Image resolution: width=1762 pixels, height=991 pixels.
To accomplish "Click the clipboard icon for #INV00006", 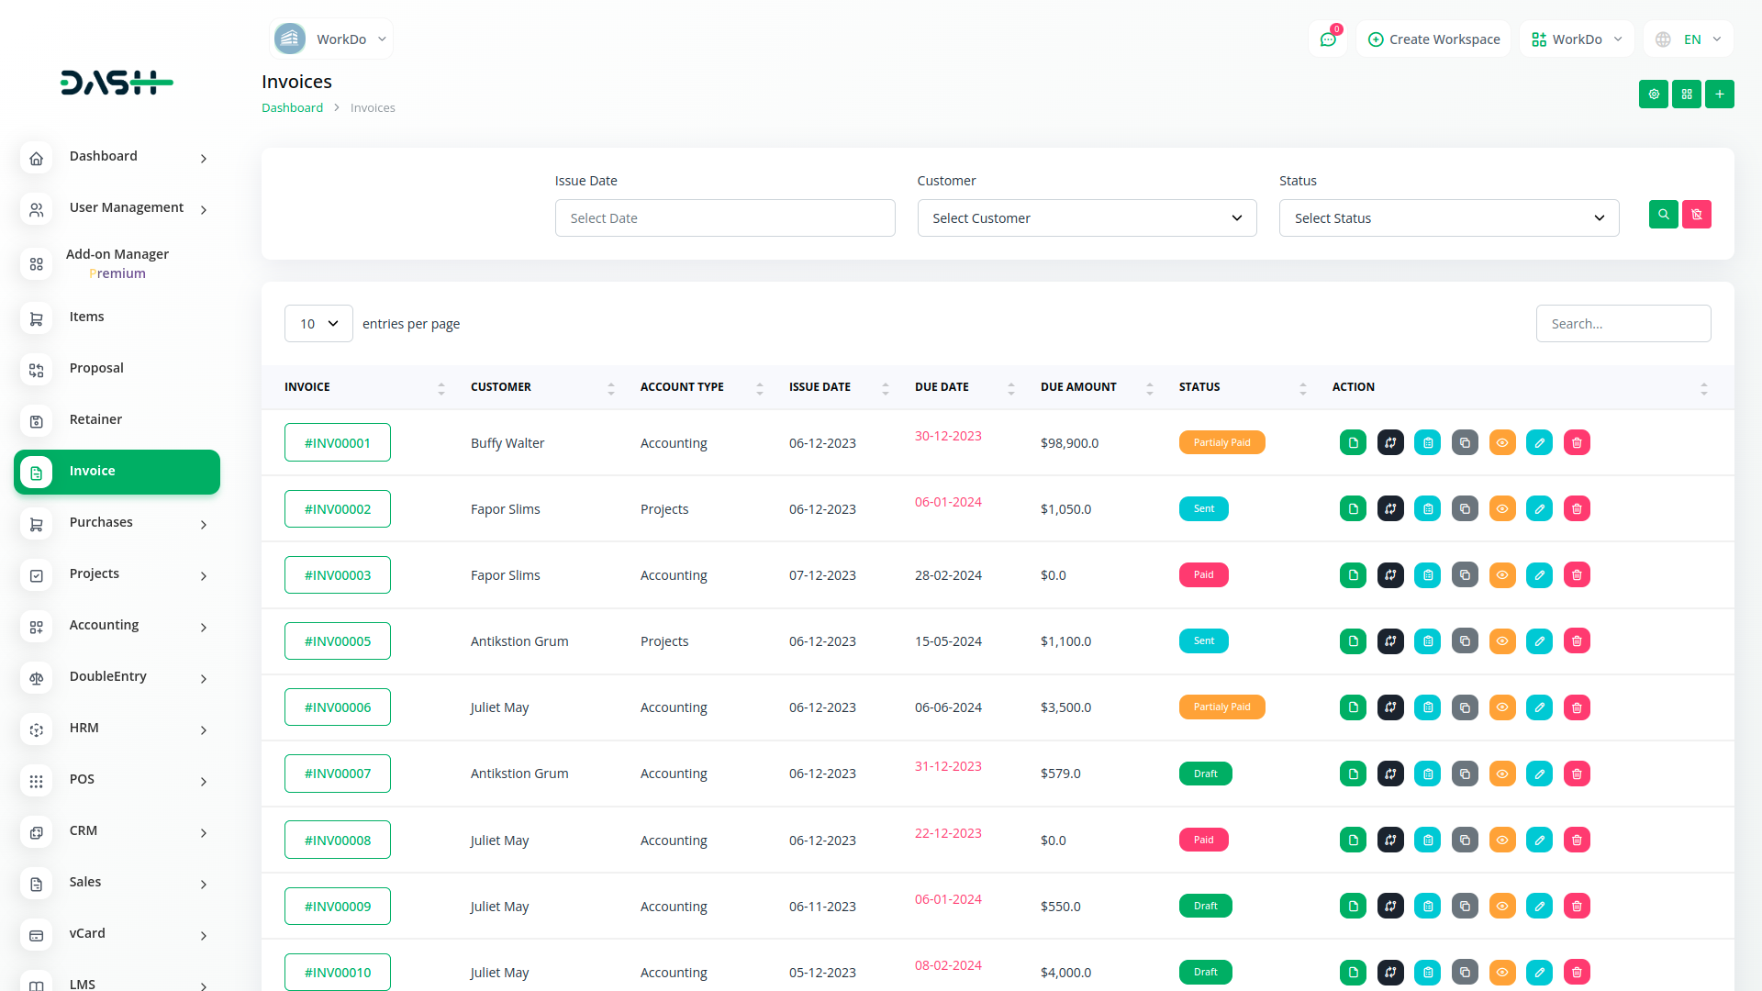I will point(1427,707).
